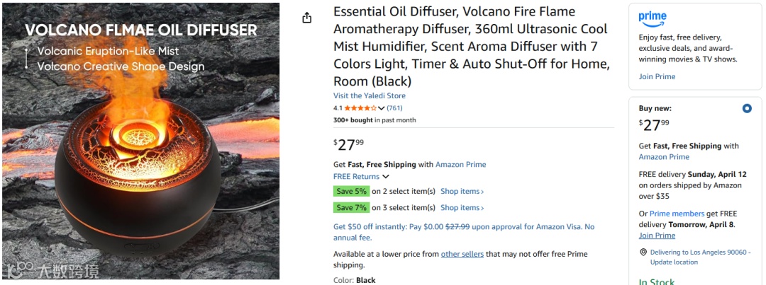Click the Join Prime link under Prime logo
The height and width of the screenshot is (285, 766).
(x=657, y=76)
